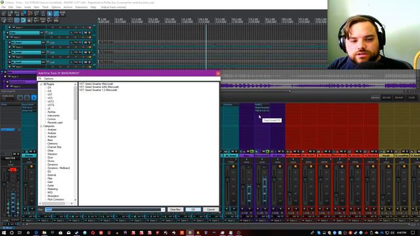Viewport: 420px width, 236px height.
Task: Click the transport play button
Action: click(x=33, y=98)
